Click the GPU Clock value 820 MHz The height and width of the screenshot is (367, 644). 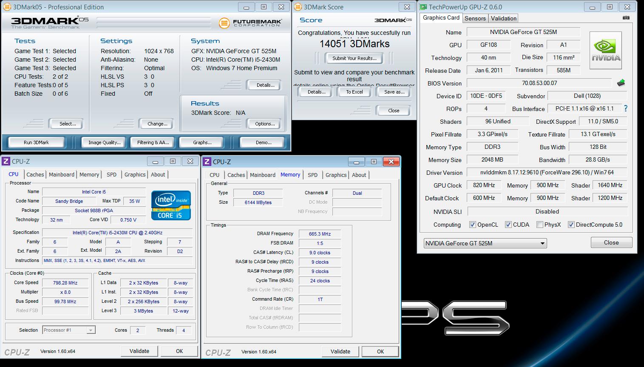click(x=484, y=185)
